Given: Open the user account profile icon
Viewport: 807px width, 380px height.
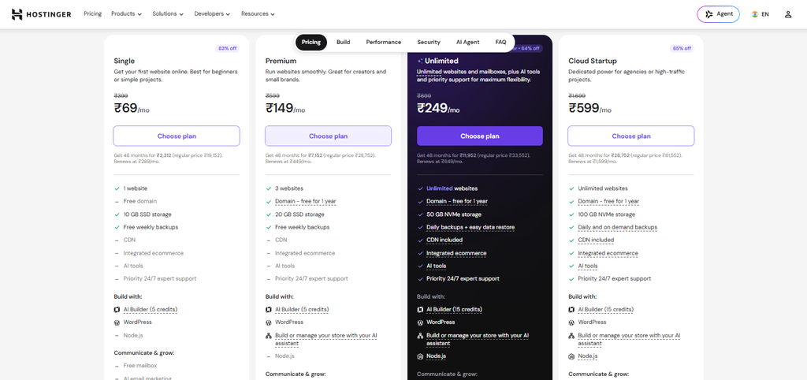Looking at the screenshot, I should point(788,14).
